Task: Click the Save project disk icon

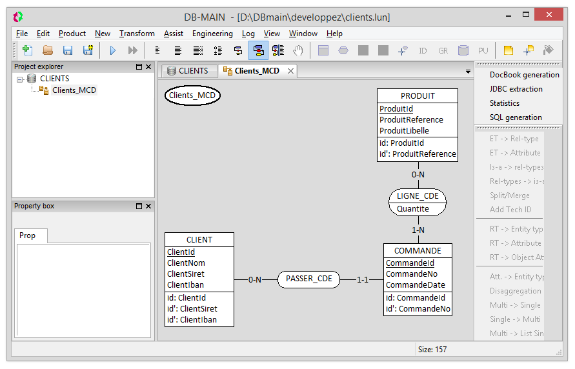Action: coord(68,50)
